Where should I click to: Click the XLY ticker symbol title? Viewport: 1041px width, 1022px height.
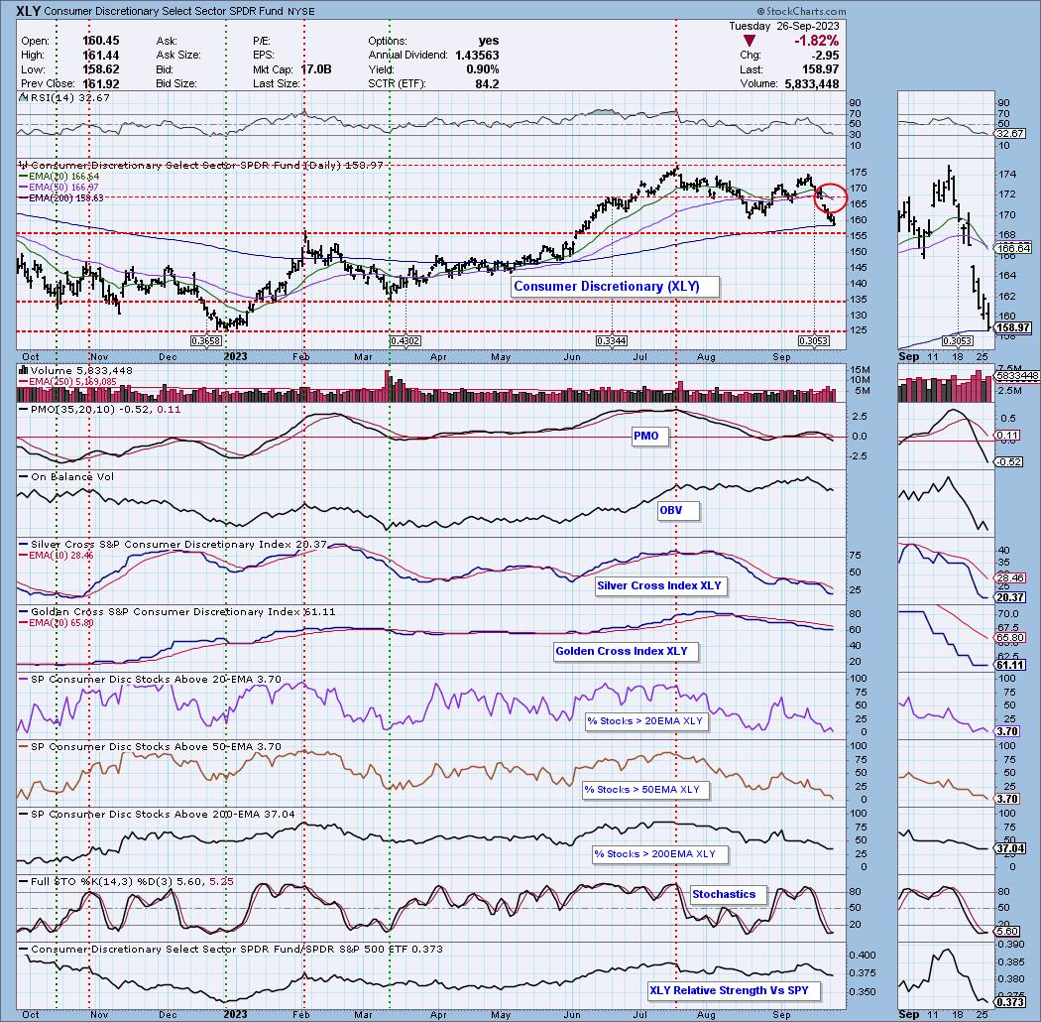click(x=29, y=11)
